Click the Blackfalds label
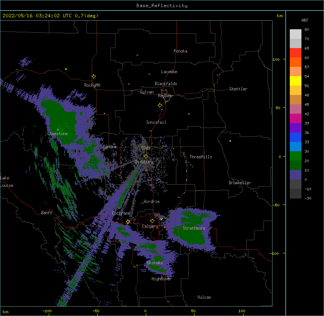Viewport: 324px width, 316px height. click(166, 84)
